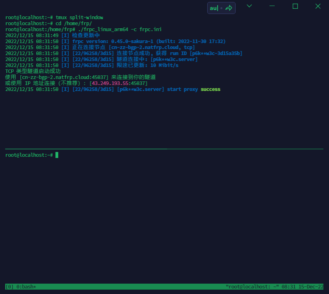
Task: Click the "root@localhost: ~" title in status bar
Action: 252,287
